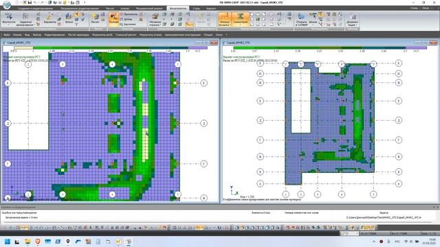Click pale yellow segment of left window scale

[x=23, y=48]
